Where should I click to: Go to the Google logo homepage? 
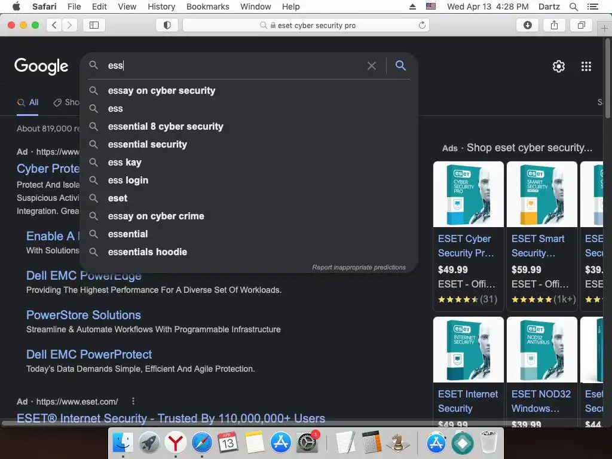point(41,66)
